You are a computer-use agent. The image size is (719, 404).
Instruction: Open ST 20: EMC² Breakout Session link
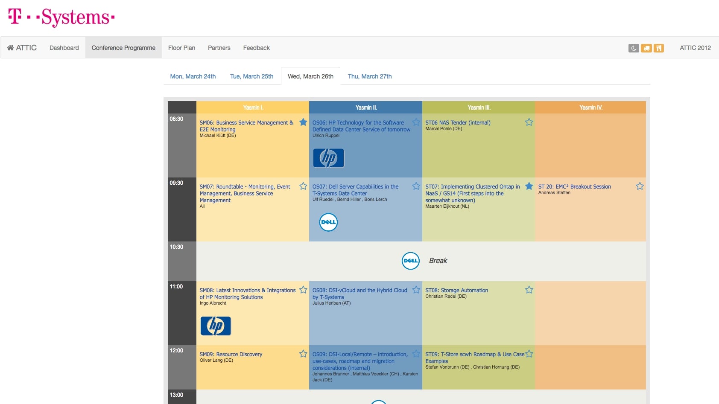coord(574,186)
